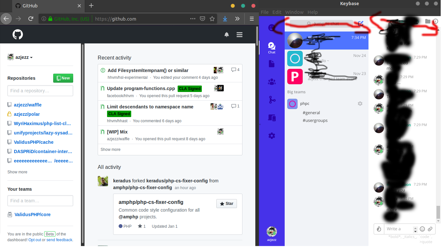Screen dimensions: 442x247
Task: Open Firefox downloads arrow
Action: click(x=225, y=19)
